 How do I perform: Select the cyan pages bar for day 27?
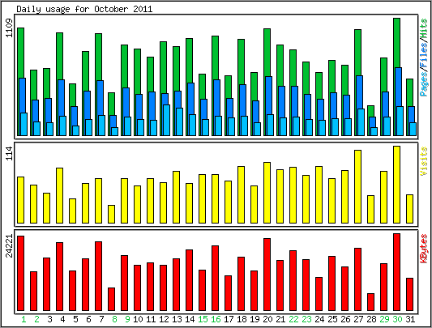[361, 122]
